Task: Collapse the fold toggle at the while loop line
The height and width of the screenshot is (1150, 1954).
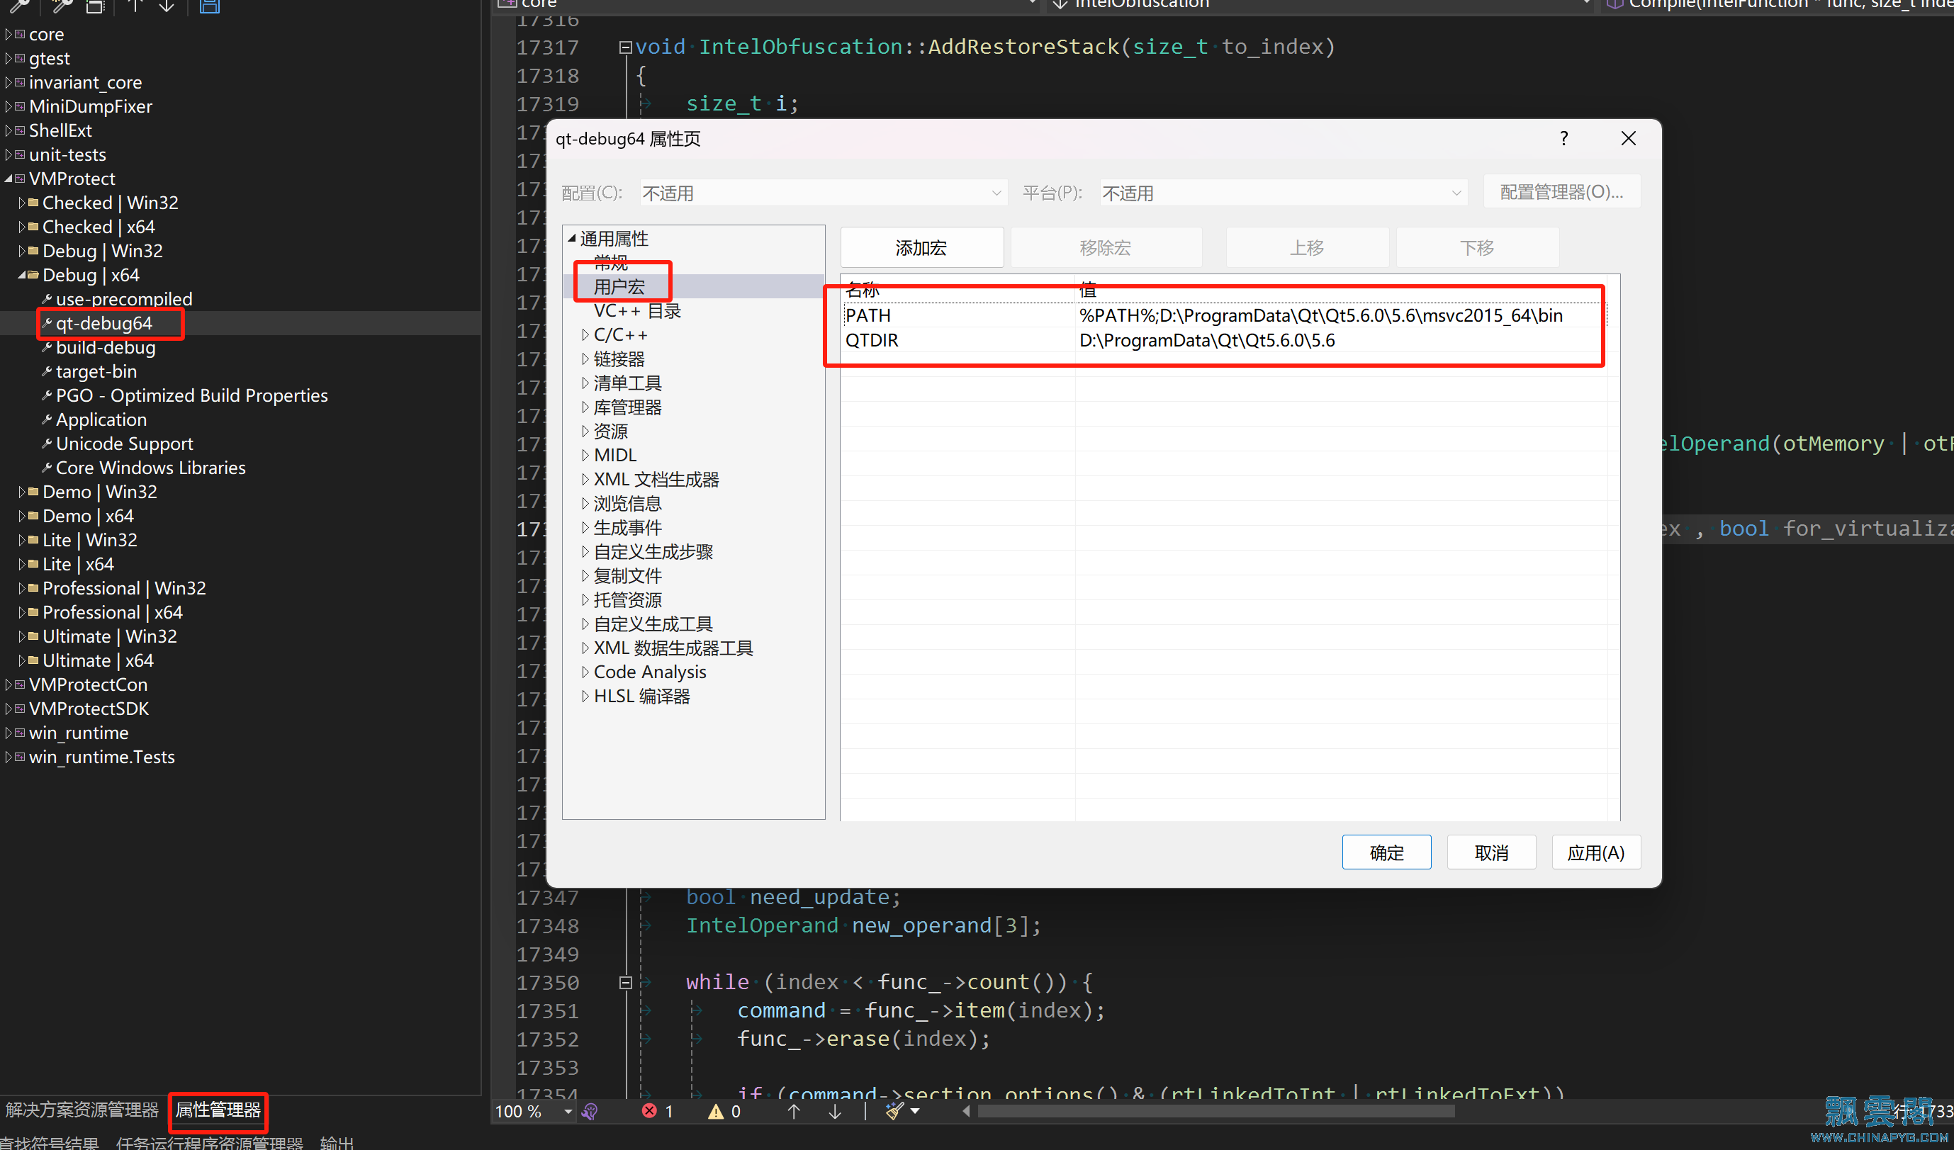Action: pos(625,983)
